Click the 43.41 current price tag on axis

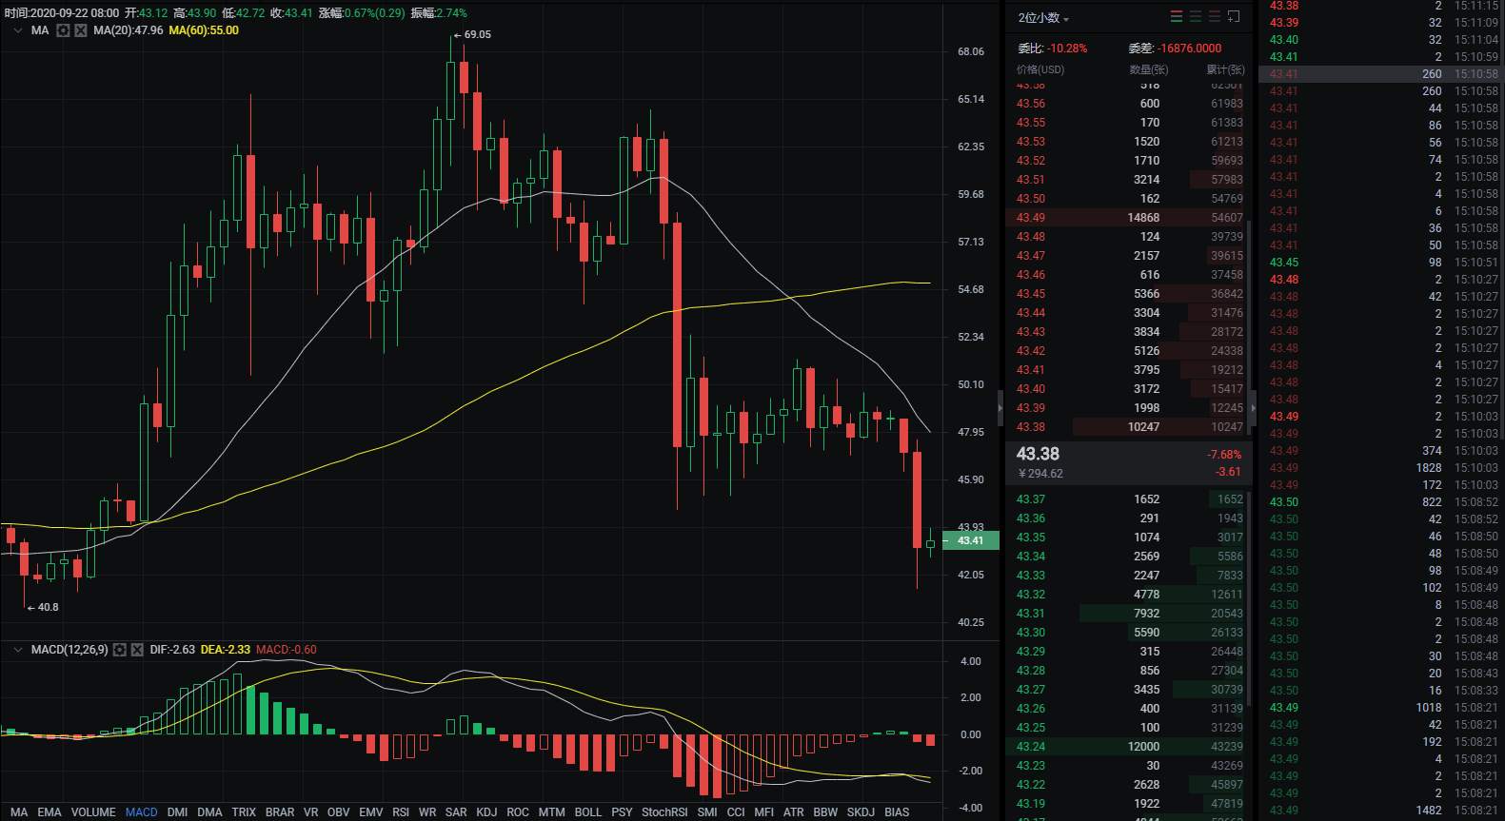[971, 540]
